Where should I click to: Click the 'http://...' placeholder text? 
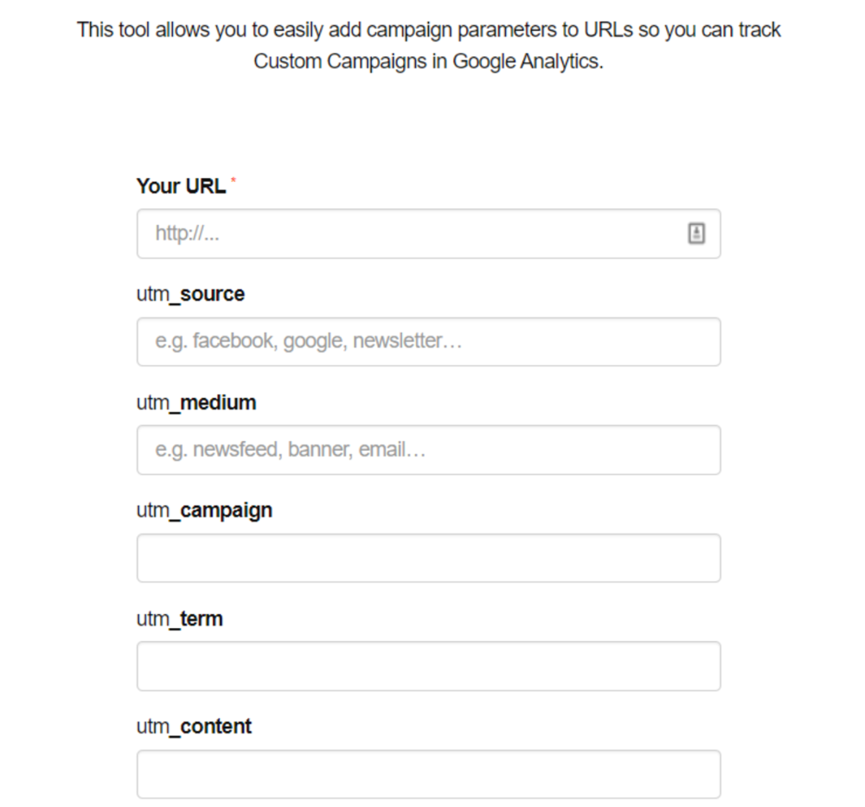pyautogui.click(x=188, y=234)
